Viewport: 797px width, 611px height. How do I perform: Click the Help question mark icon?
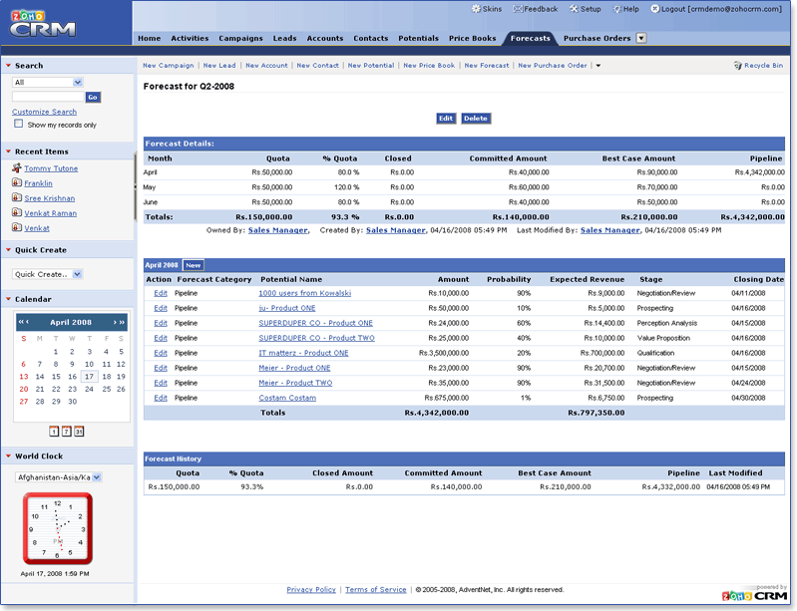616,9
